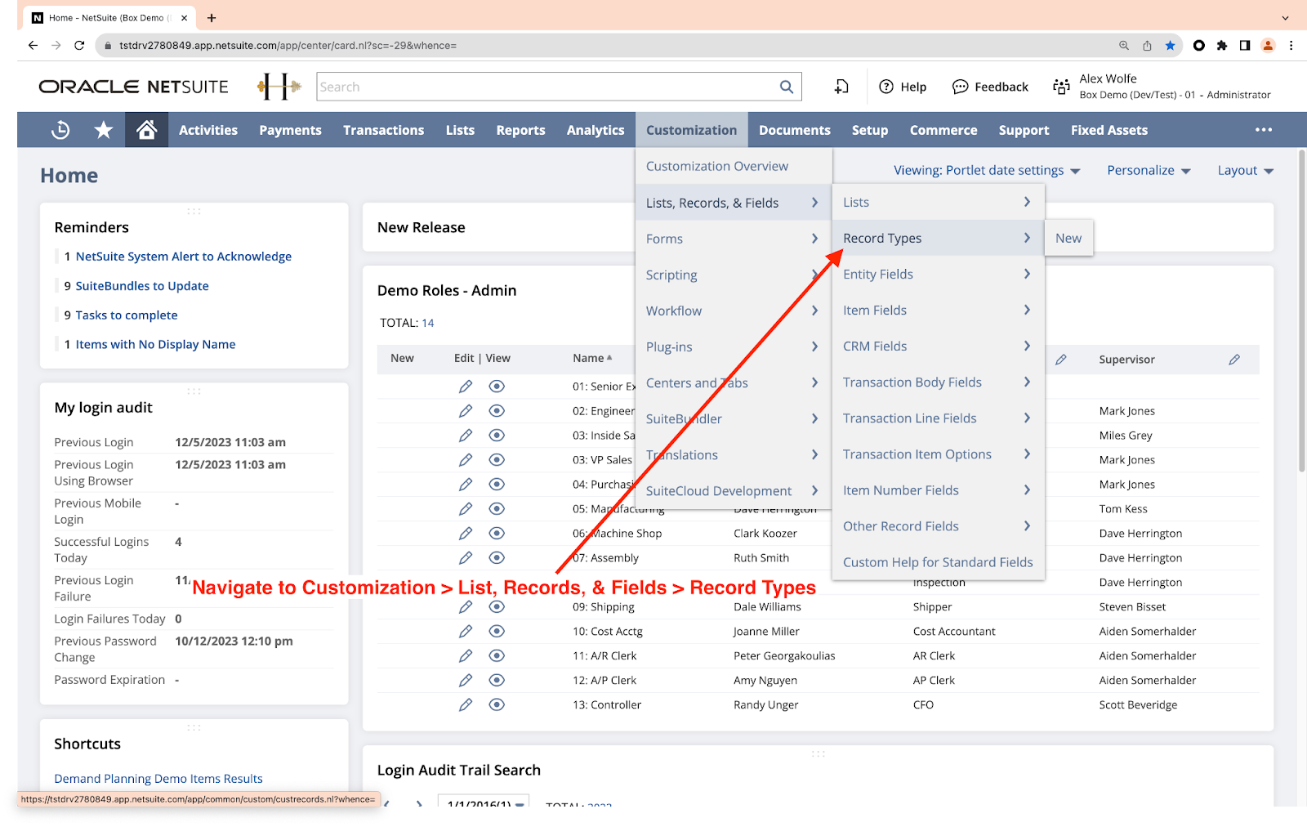This screenshot has width=1307, height=827.
Task: Bookmark this page with star icon
Action: (x=1170, y=46)
